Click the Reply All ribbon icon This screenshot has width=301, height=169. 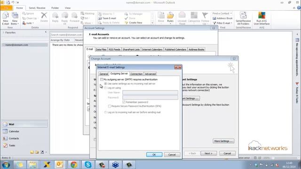coord(64,18)
